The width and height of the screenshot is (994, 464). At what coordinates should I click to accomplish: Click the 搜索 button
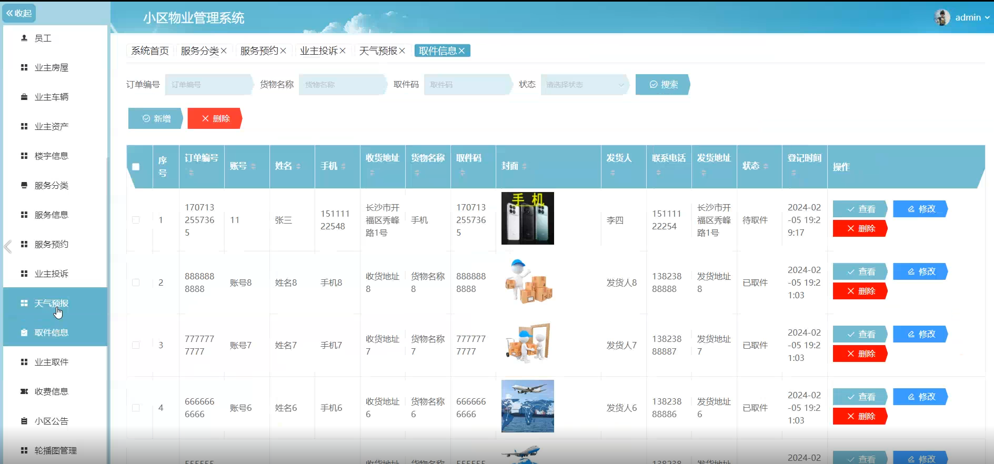(x=662, y=85)
